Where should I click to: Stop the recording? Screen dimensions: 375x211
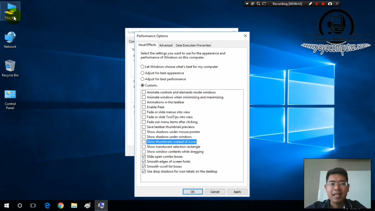tap(323, 4)
